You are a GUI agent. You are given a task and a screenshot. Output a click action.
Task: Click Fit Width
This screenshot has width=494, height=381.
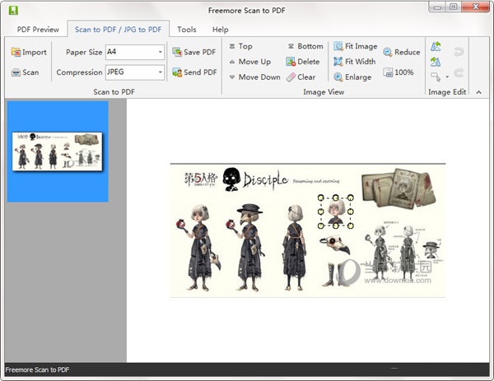point(354,62)
